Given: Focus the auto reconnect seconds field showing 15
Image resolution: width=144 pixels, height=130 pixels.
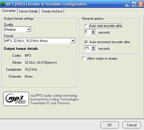Looking at the screenshot, I should point(88,48).
